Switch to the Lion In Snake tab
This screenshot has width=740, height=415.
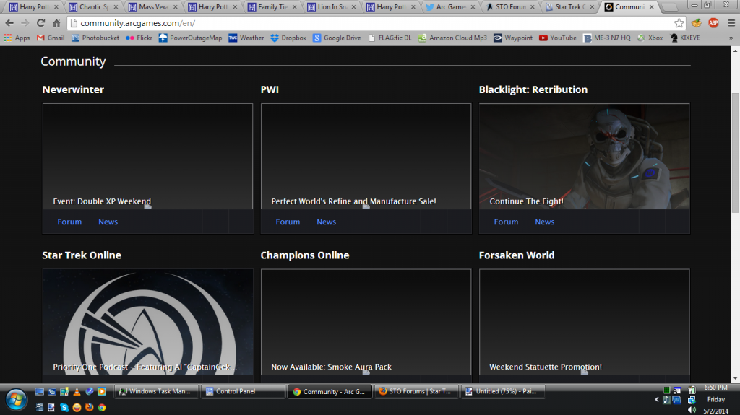[x=332, y=7]
